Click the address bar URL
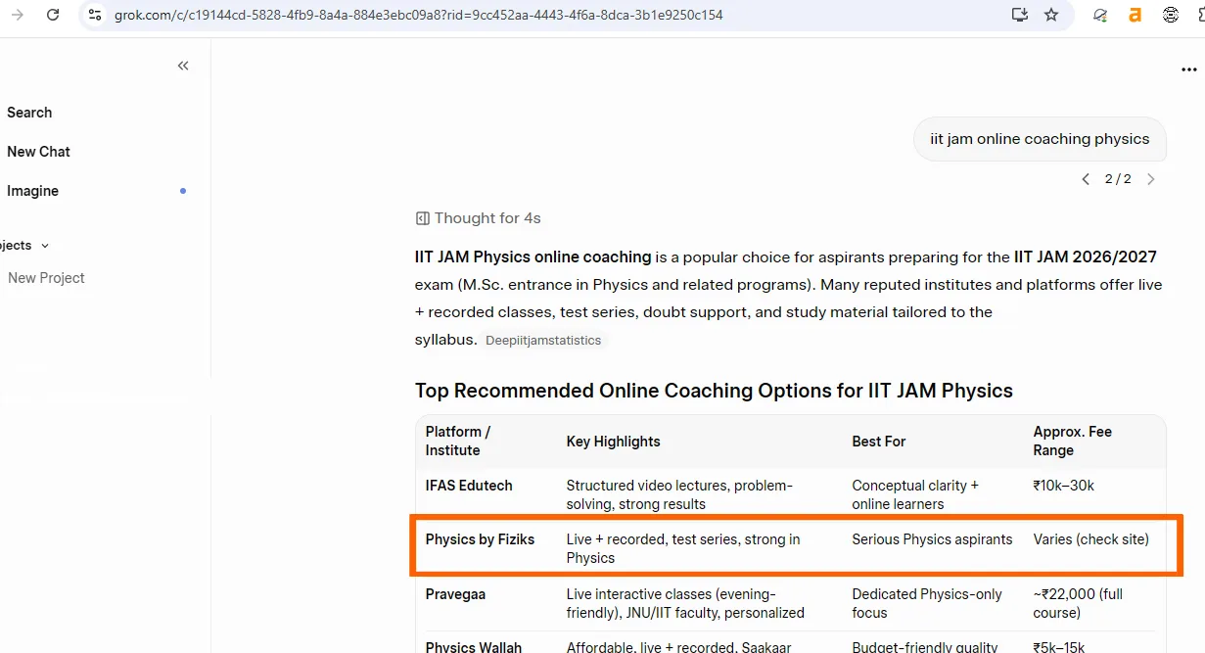This screenshot has width=1205, height=653. (419, 15)
